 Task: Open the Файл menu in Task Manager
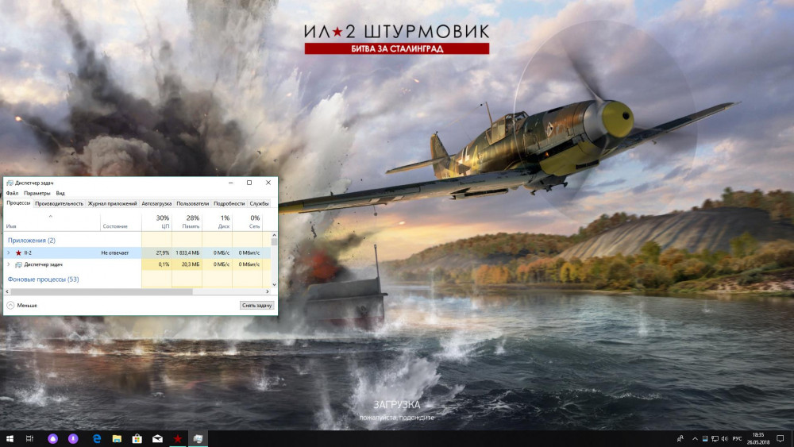pyautogui.click(x=12, y=194)
